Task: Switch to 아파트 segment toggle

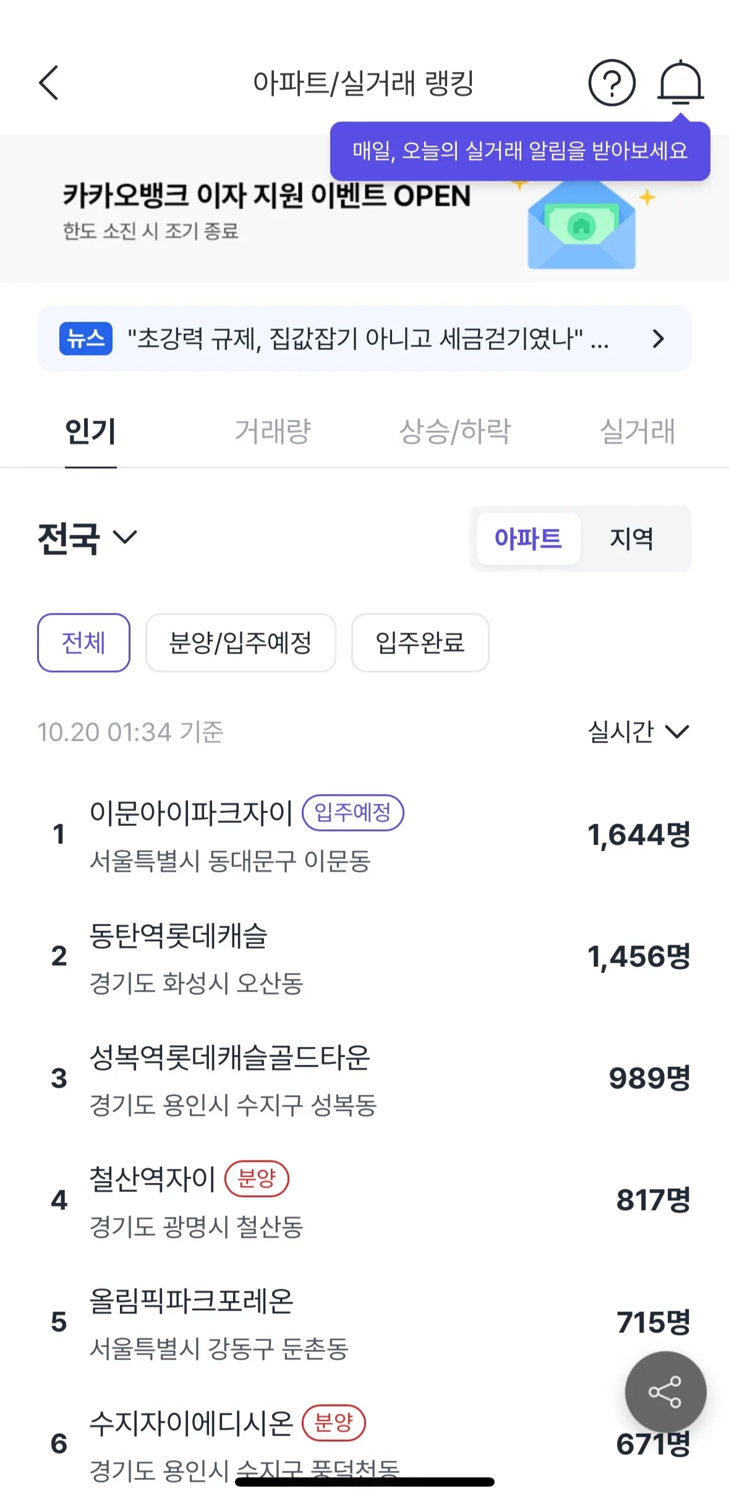Action: click(x=528, y=538)
